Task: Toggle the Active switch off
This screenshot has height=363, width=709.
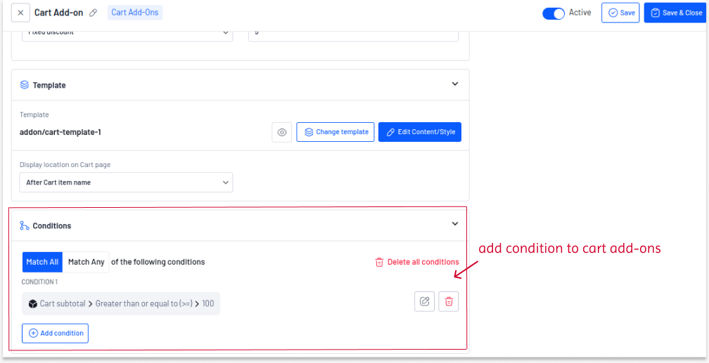Action: pyautogui.click(x=554, y=13)
